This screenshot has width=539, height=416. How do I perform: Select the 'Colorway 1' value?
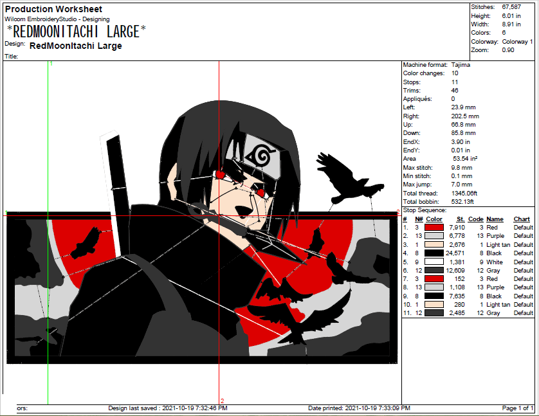(517, 42)
